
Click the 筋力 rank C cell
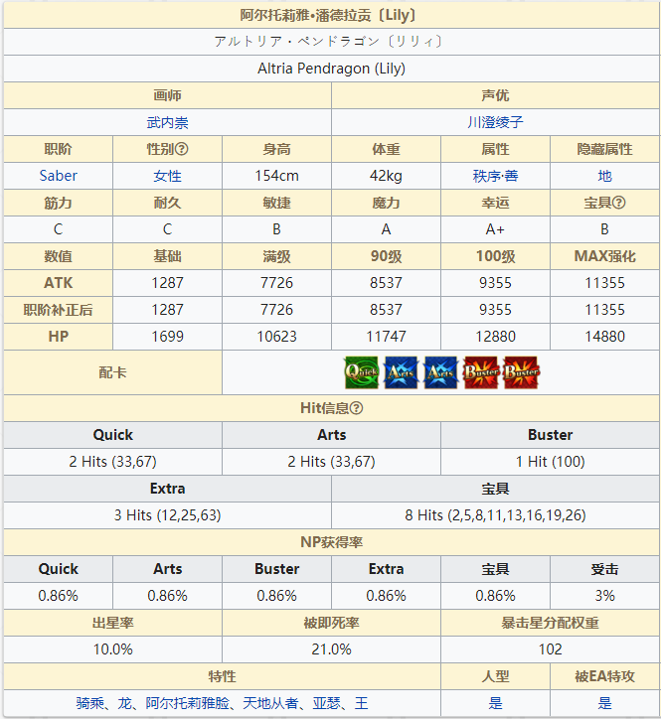[59, 229]
